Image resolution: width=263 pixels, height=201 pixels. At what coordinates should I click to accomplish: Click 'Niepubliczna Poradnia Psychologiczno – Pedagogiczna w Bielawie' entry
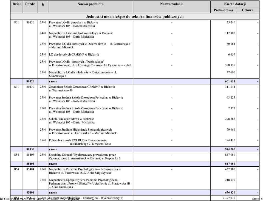point(85,171)
